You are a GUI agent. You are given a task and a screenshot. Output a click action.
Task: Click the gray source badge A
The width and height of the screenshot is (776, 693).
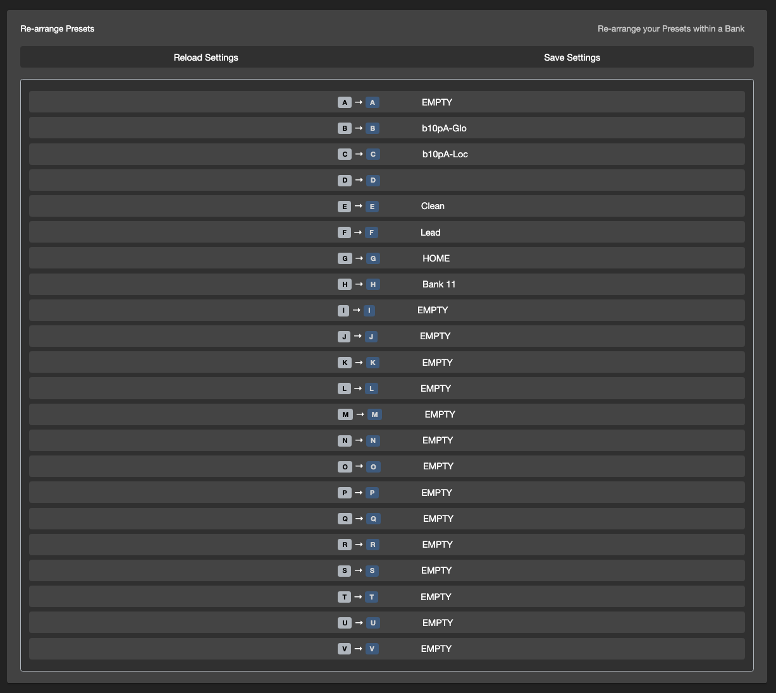[x=344, y=102]
